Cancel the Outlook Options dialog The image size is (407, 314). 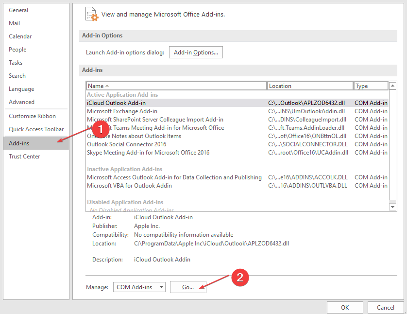pos(386,308)
